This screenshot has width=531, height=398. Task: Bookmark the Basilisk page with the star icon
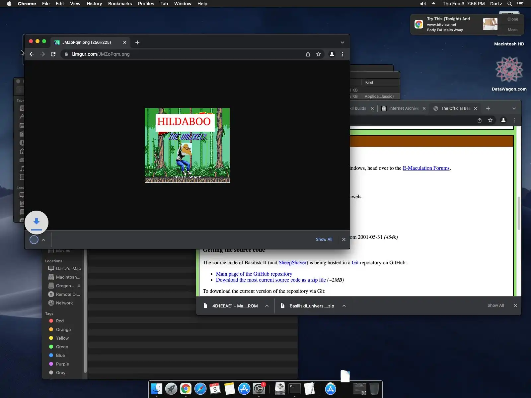pyautogui.click(x=490, y=120)
